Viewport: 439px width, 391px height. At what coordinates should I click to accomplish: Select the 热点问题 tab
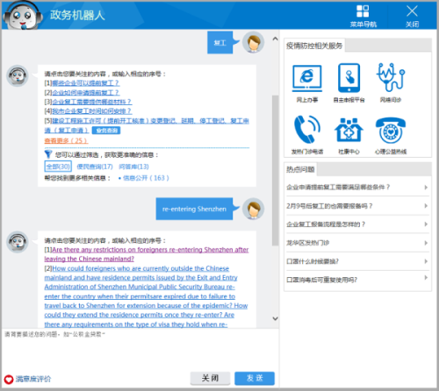click(300, 169)
